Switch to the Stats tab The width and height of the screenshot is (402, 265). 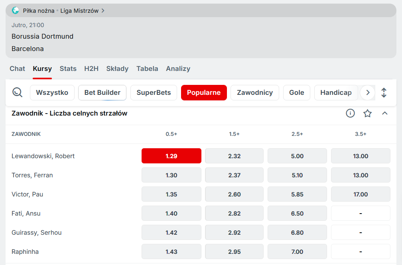click(68, 69)
